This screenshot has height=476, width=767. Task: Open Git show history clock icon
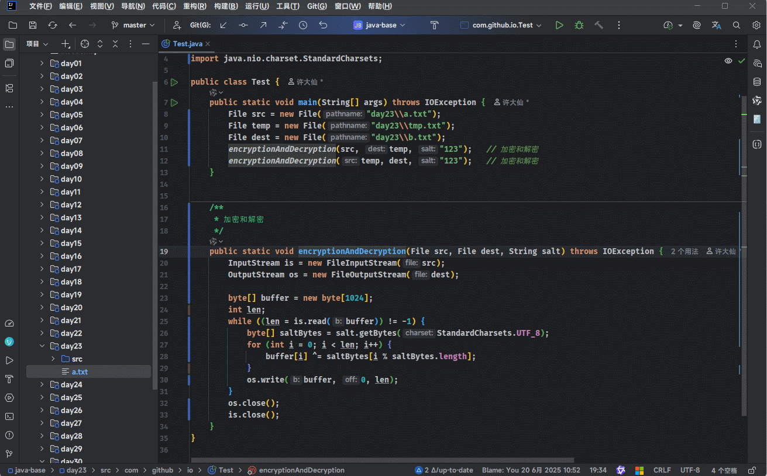click(x=302, y=25)
